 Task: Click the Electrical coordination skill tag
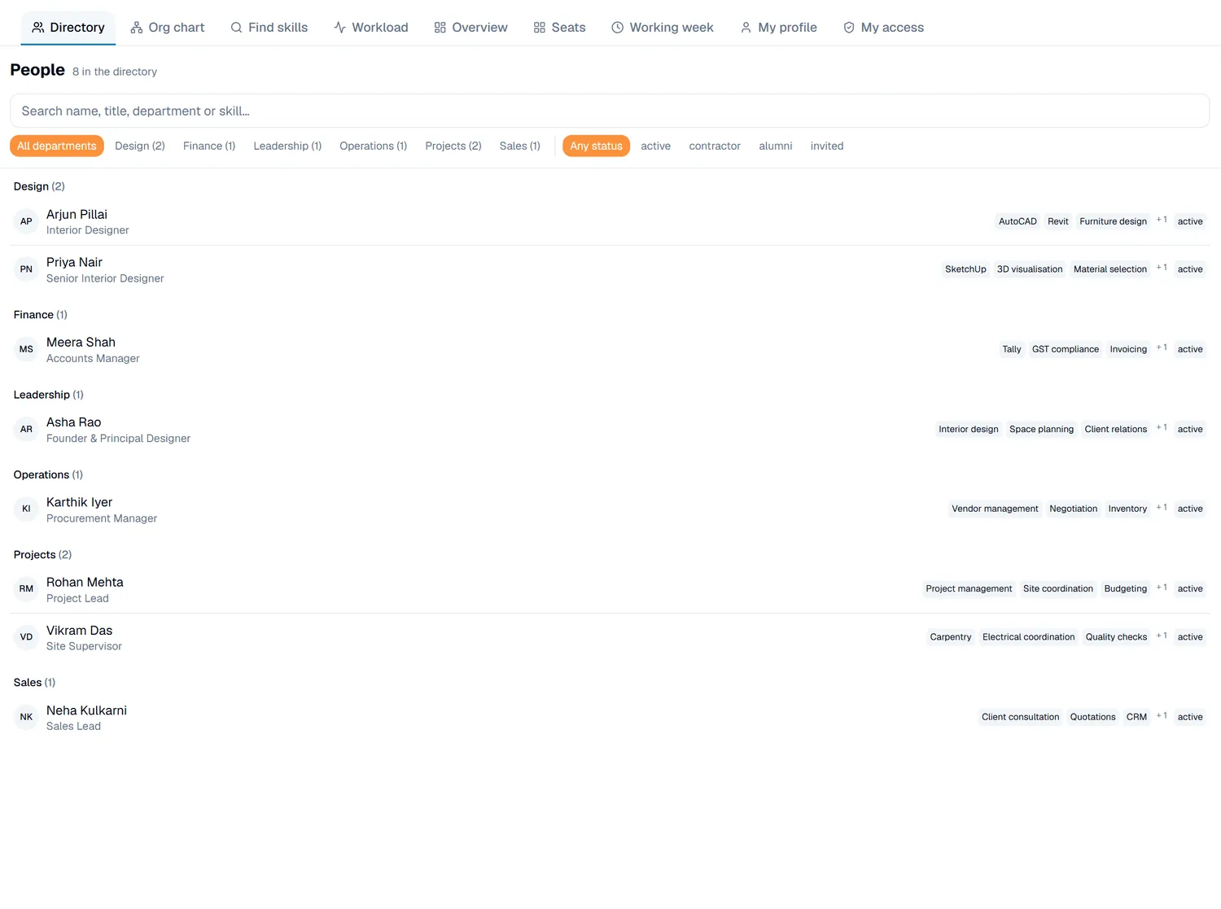point(1028,637)
